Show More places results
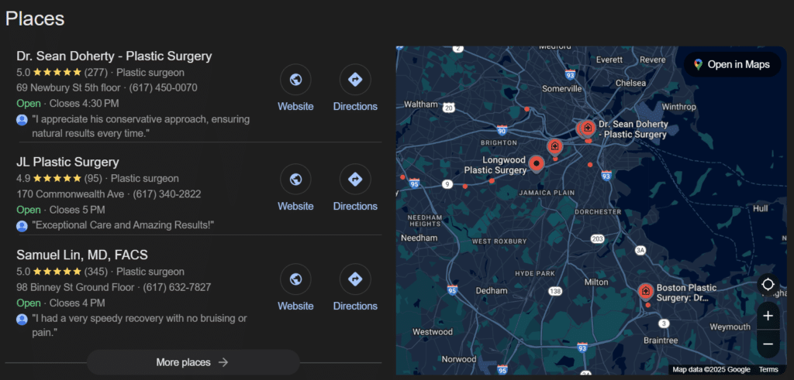This screenshot has width=794, height=380. click(x=193, y=362)
